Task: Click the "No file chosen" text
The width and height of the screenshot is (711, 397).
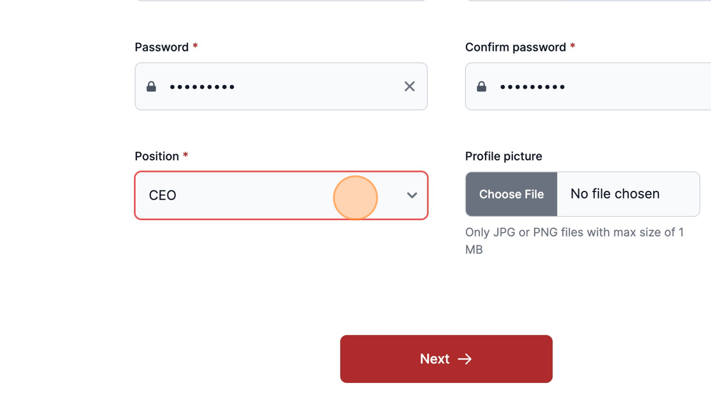Action: (615, 194)
